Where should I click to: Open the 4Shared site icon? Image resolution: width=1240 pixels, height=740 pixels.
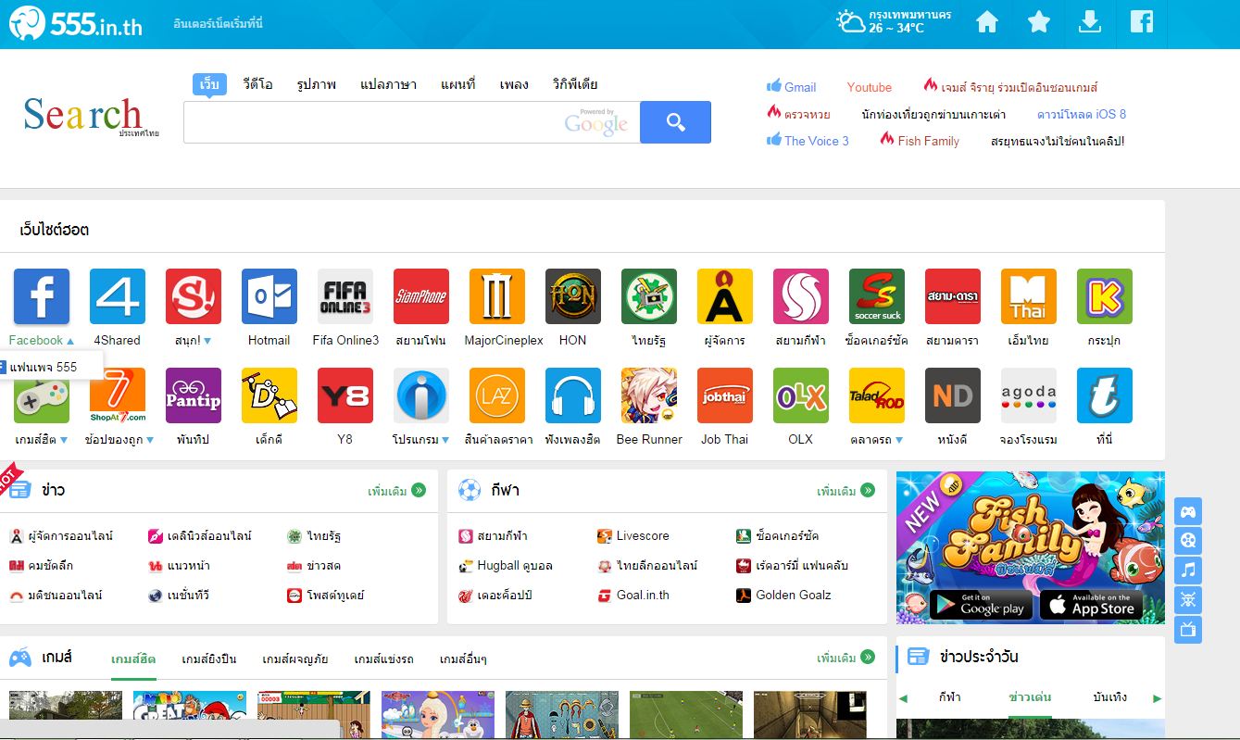117,296
